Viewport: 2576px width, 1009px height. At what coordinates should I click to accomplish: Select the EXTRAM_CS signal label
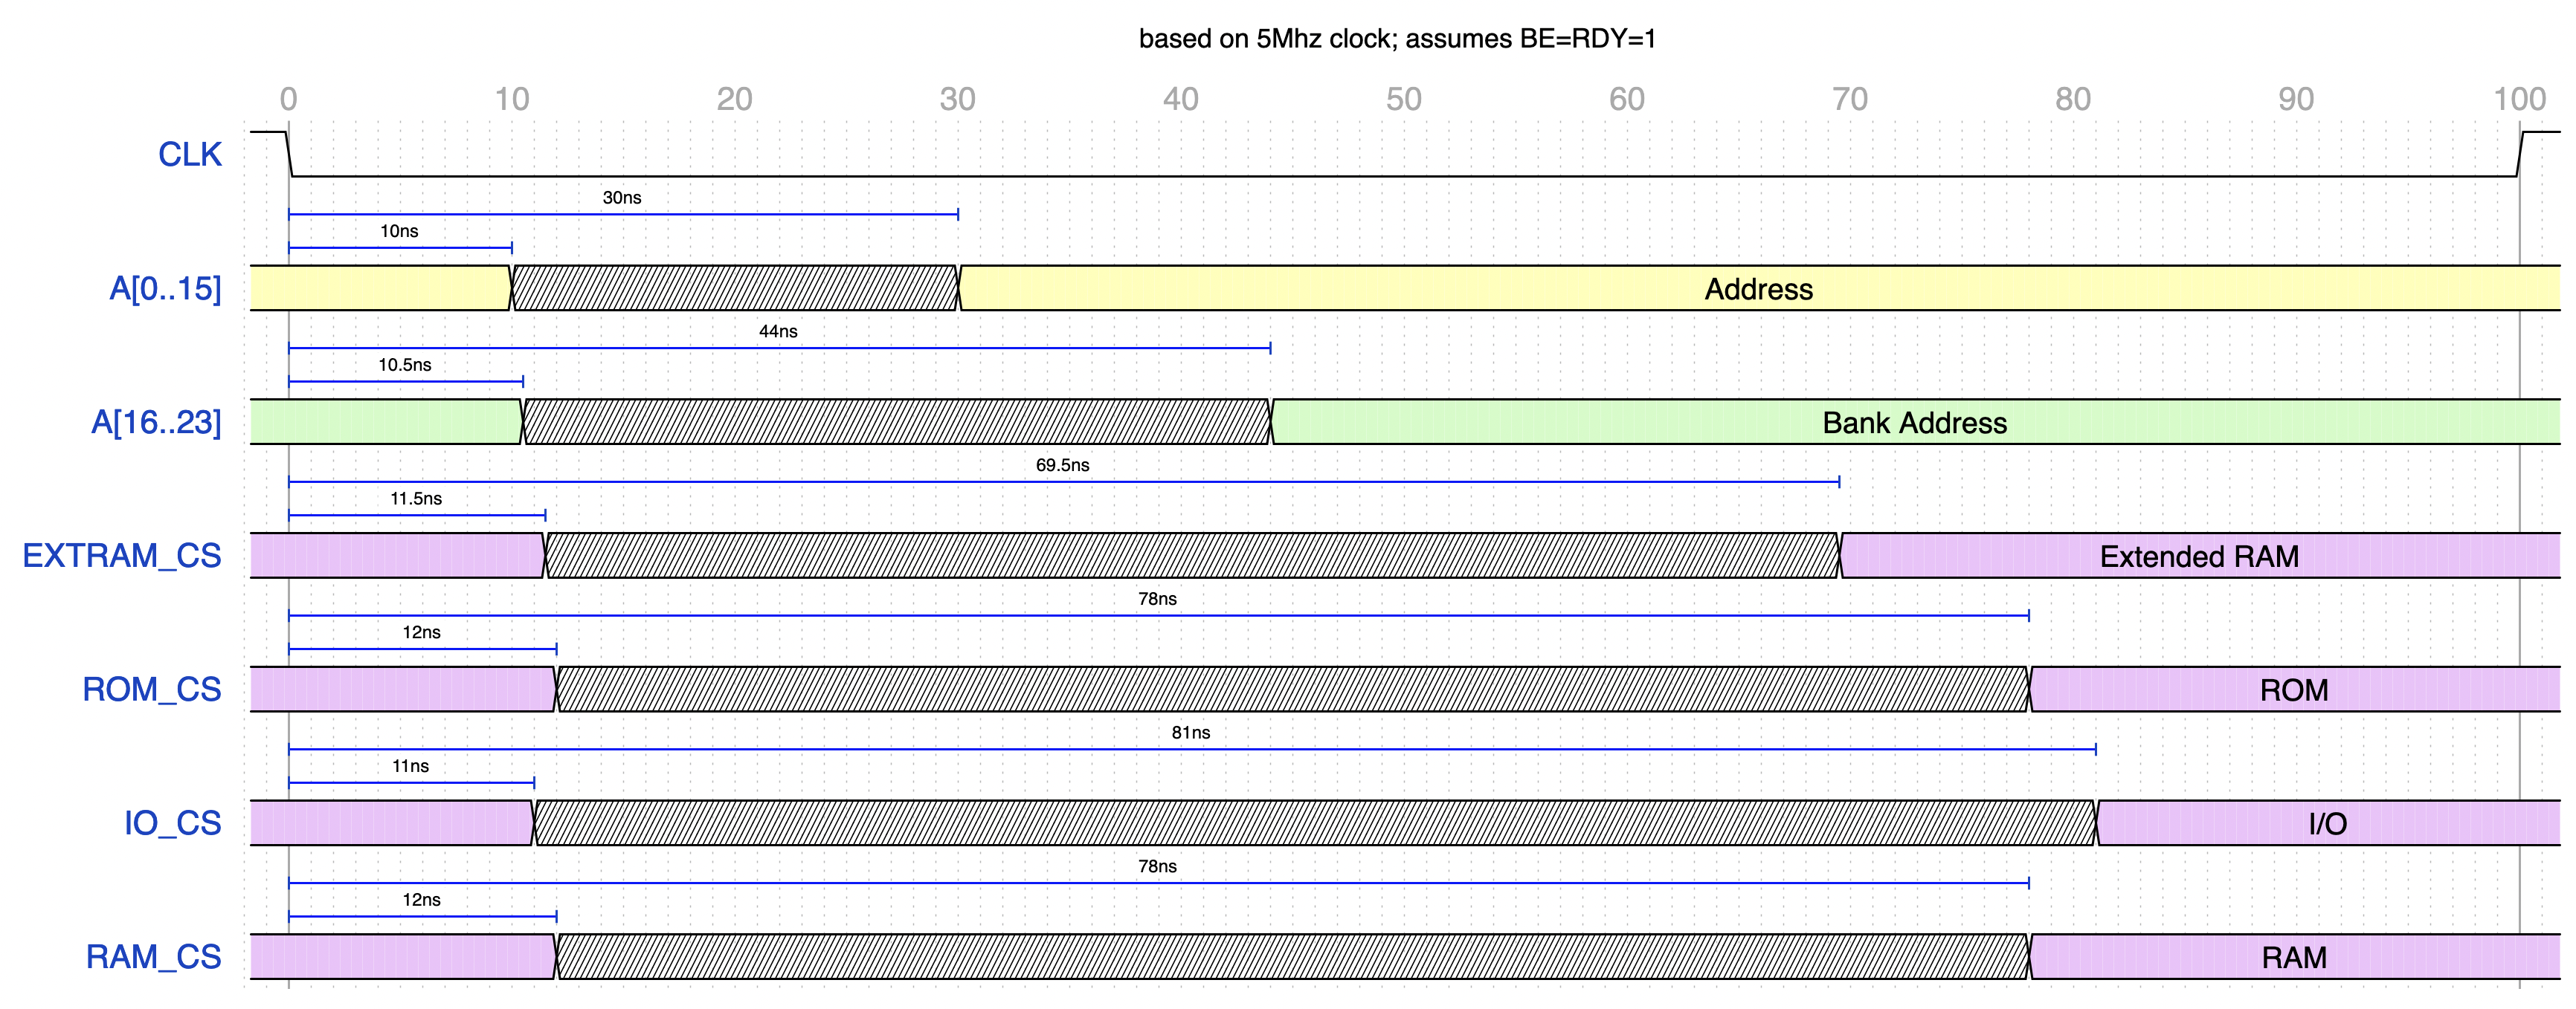click(x=122, y=556)
